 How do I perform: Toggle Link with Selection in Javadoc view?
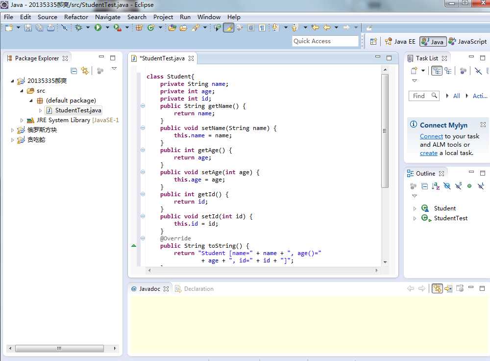click(437, 288)
